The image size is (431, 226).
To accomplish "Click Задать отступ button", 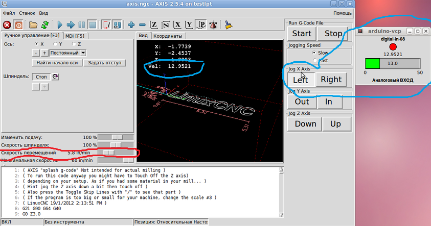I will [x=104, y=63].
